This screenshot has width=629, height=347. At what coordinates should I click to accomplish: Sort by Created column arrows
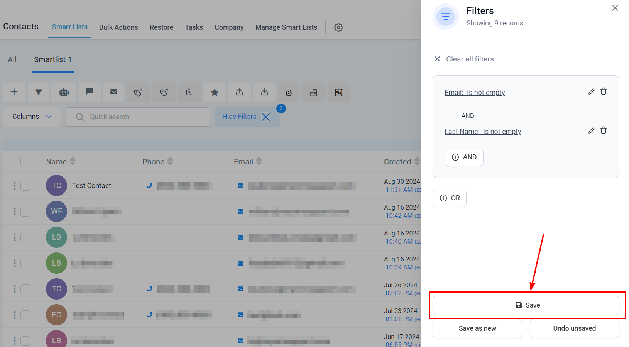click(417, 161)
